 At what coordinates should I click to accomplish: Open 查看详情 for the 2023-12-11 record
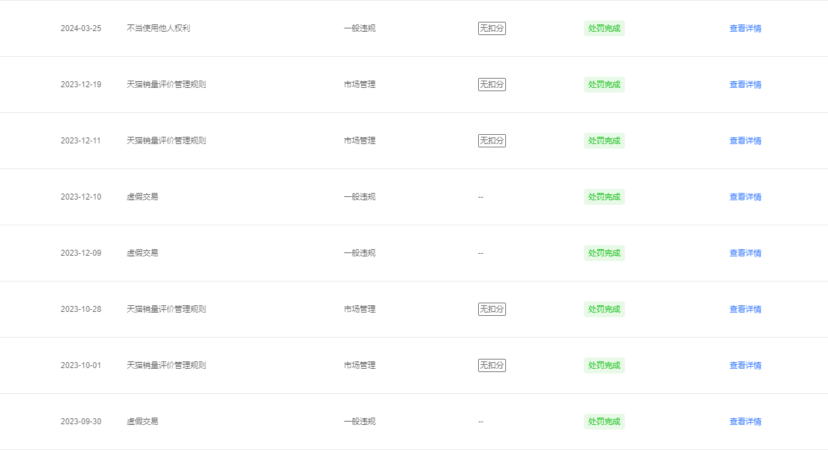(x=745, y=141)
